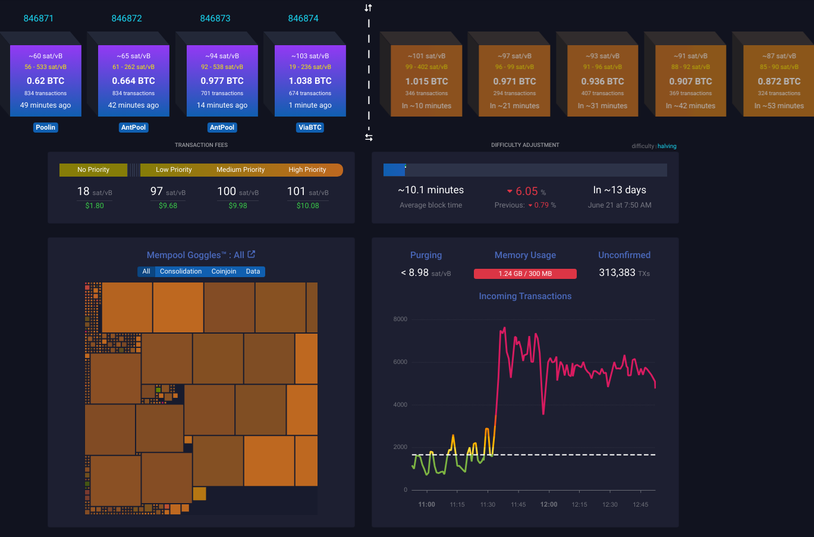Click the 100 sat/vB medium-priority fee value

pos(238,191)
